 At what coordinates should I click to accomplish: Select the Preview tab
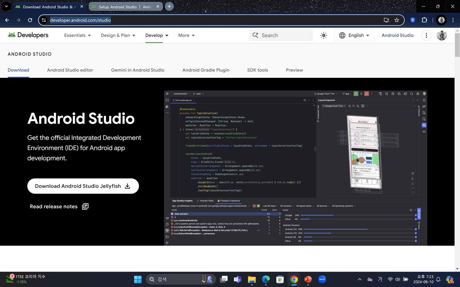pos(294,70)
